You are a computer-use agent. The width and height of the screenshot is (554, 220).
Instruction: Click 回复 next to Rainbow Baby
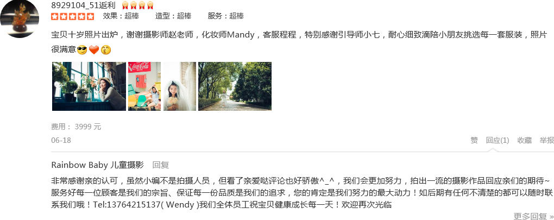click(161, 165)
